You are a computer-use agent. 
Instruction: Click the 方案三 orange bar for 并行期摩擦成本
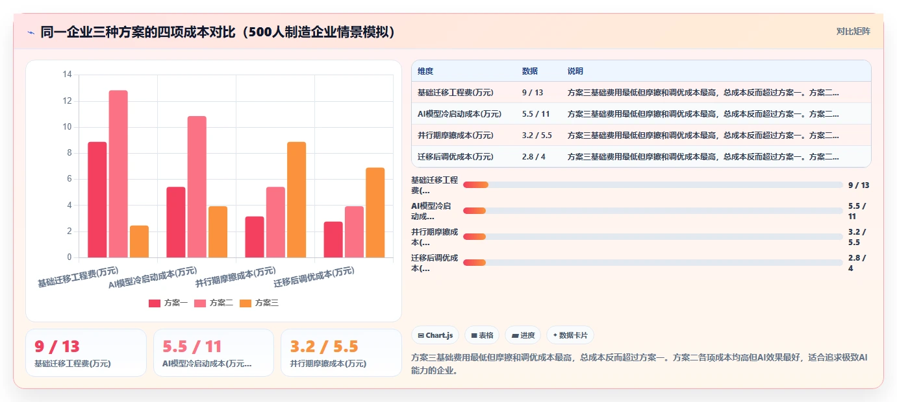tap(296, 200)
